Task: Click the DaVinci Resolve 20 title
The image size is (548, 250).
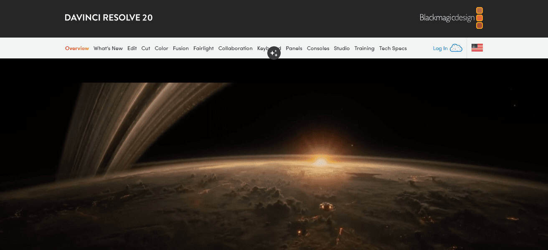Action: coord(109,18)
